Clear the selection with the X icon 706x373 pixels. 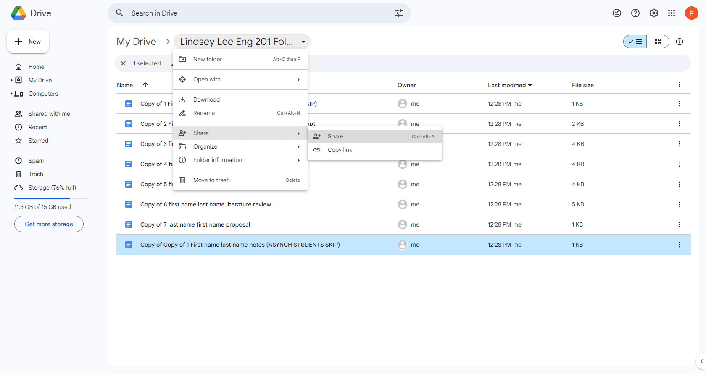123,63
